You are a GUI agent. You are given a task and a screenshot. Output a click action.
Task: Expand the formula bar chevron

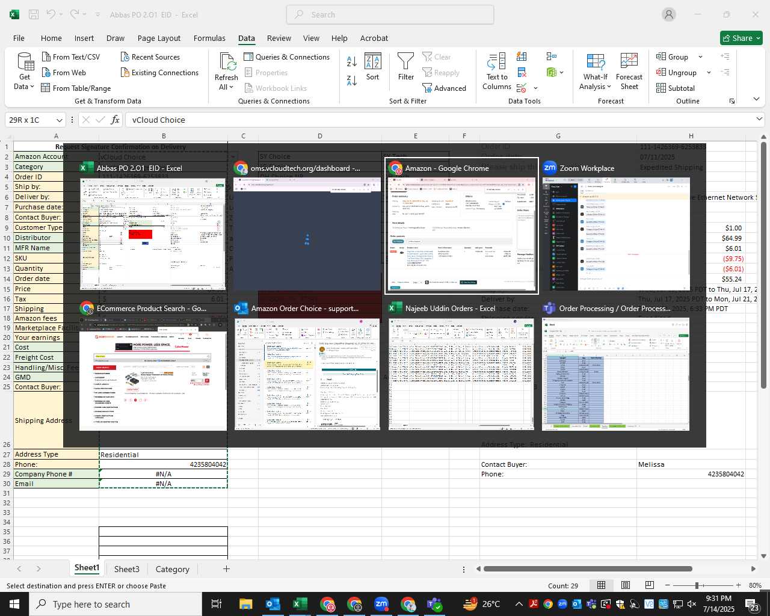759,119
